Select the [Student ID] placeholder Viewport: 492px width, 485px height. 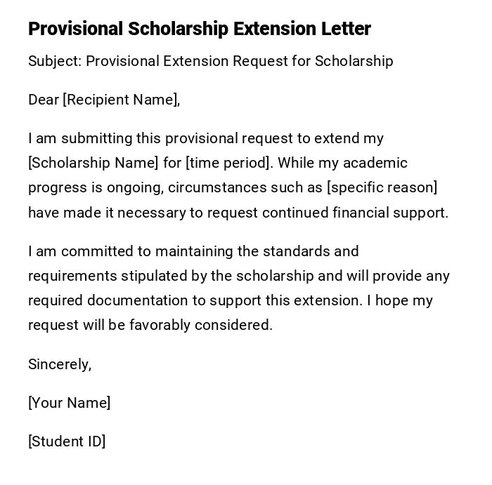coord(67,441)
